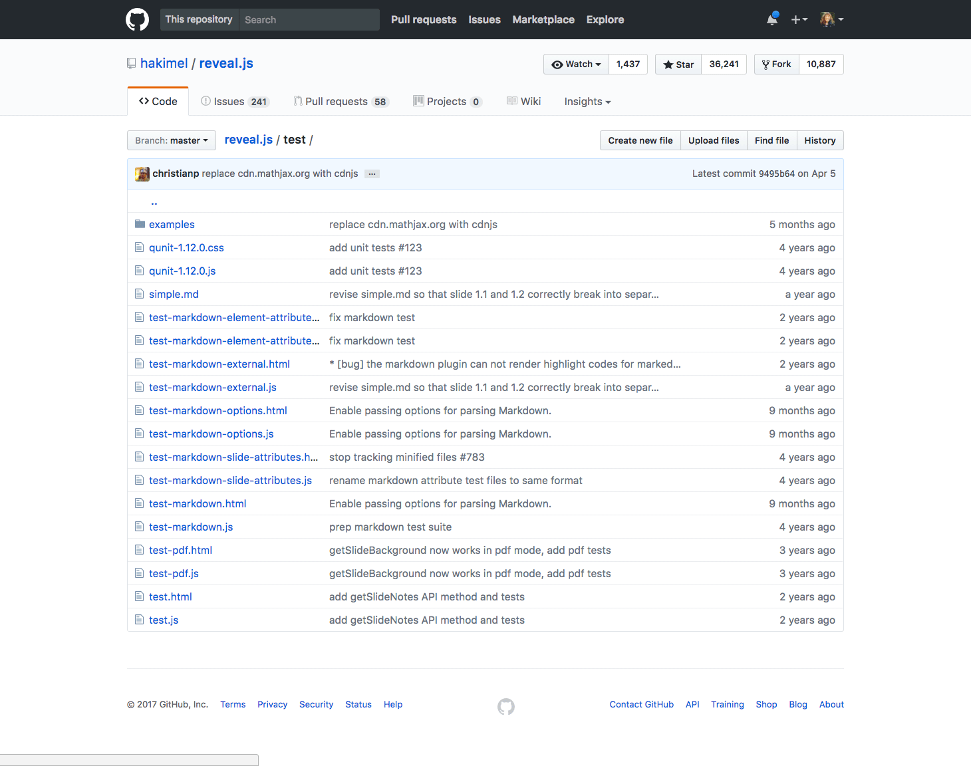
Task: Click the file icon next to test.js
Action: pyautogui.click(x=140, y=619)
